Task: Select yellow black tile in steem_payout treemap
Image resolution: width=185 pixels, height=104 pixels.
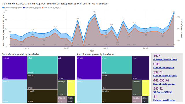Action: coord(146,88)
